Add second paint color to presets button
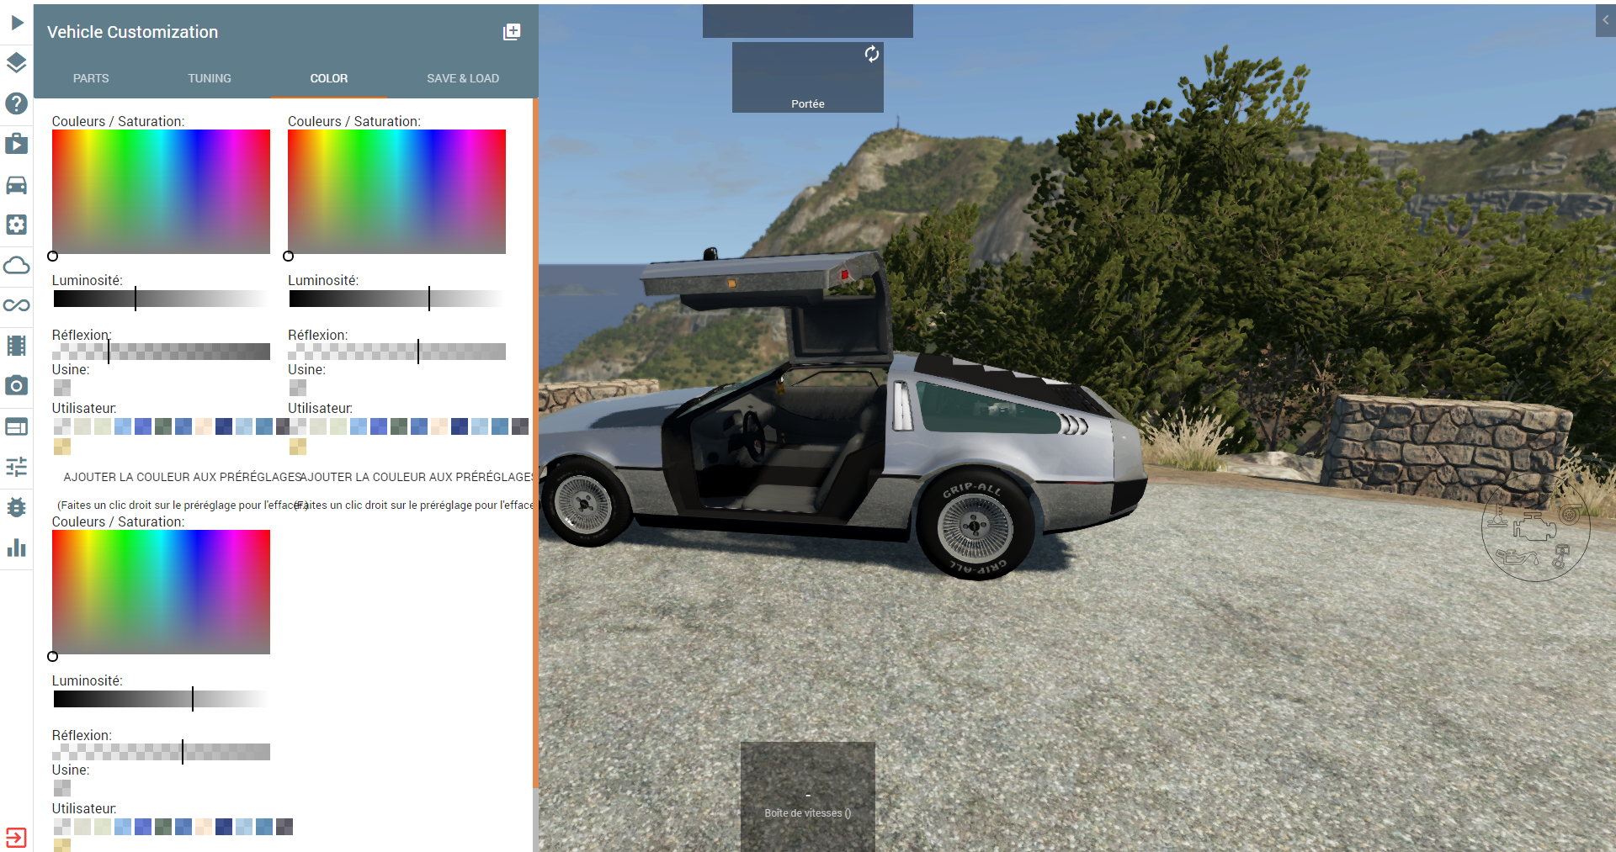Screen dimensions: 1616x852 (x=417, y=477)
